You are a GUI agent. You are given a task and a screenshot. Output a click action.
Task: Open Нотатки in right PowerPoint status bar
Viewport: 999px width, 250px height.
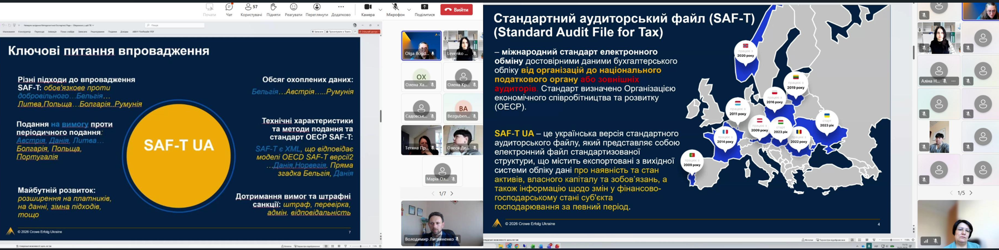(808, 240)
